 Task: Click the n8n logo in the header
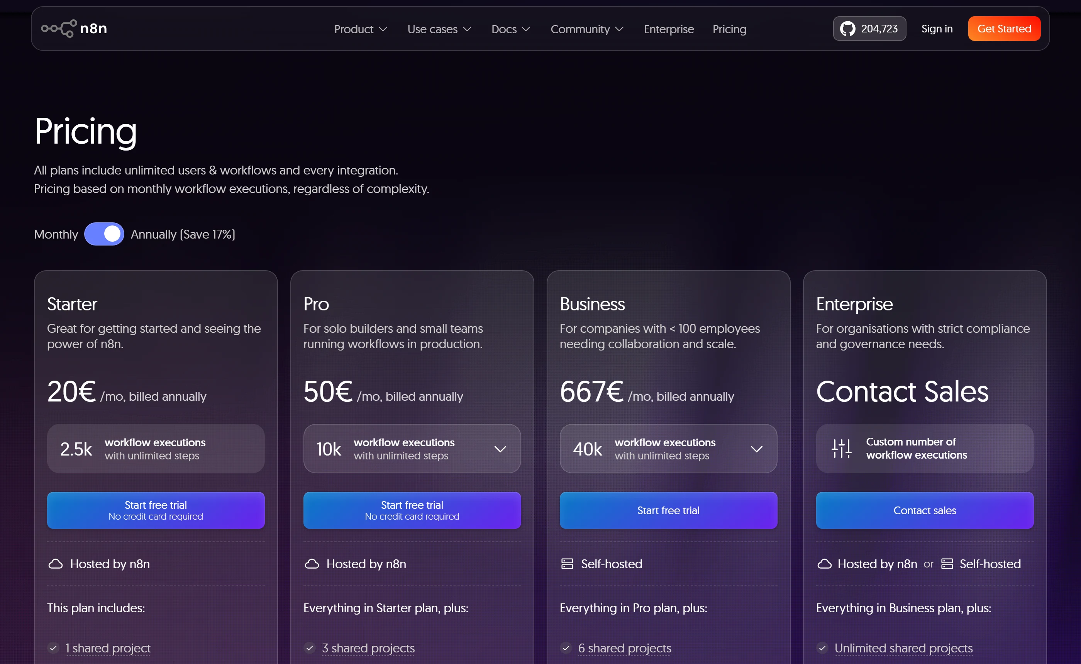point(74,29)
